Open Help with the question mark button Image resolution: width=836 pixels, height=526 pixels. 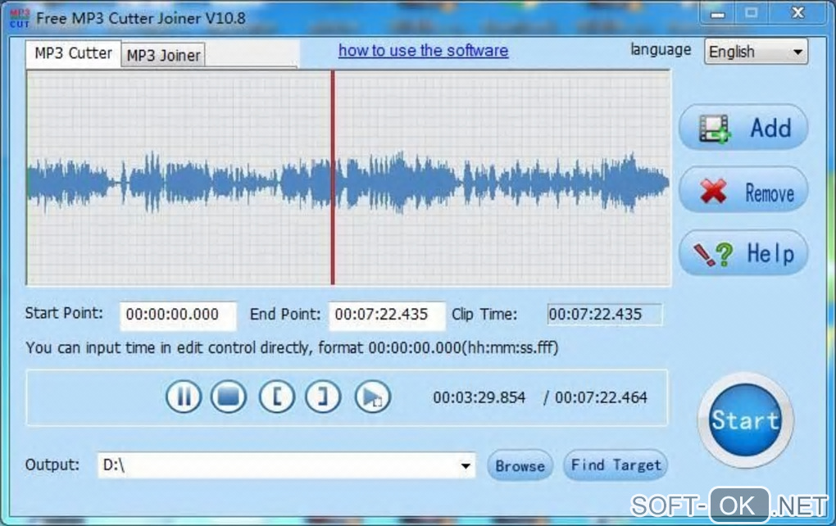coord(743,252)
